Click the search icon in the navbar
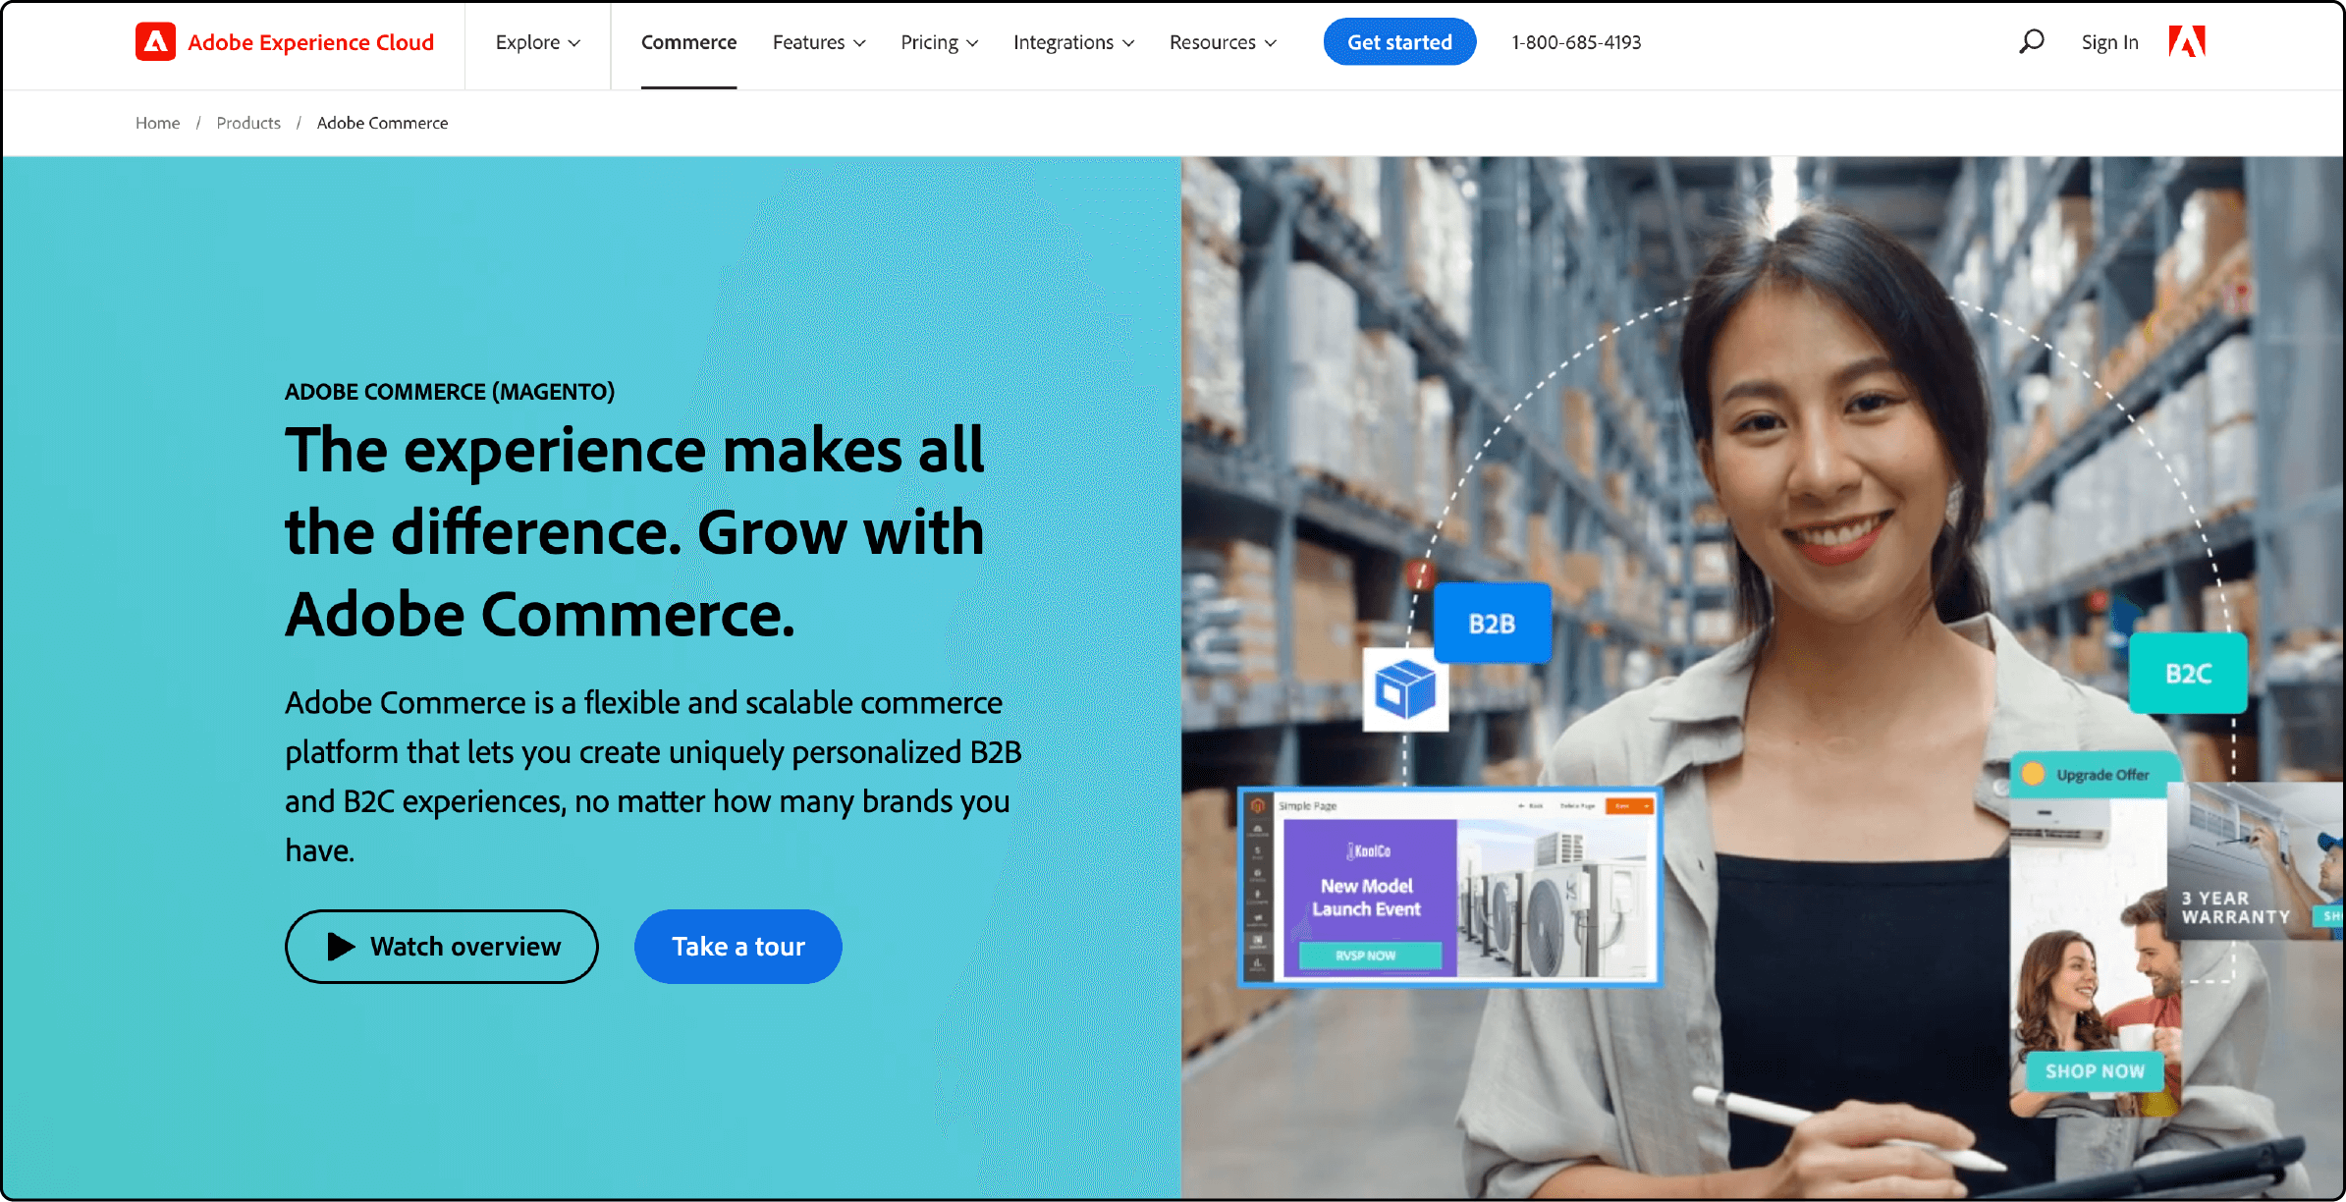 [2027, 41]
